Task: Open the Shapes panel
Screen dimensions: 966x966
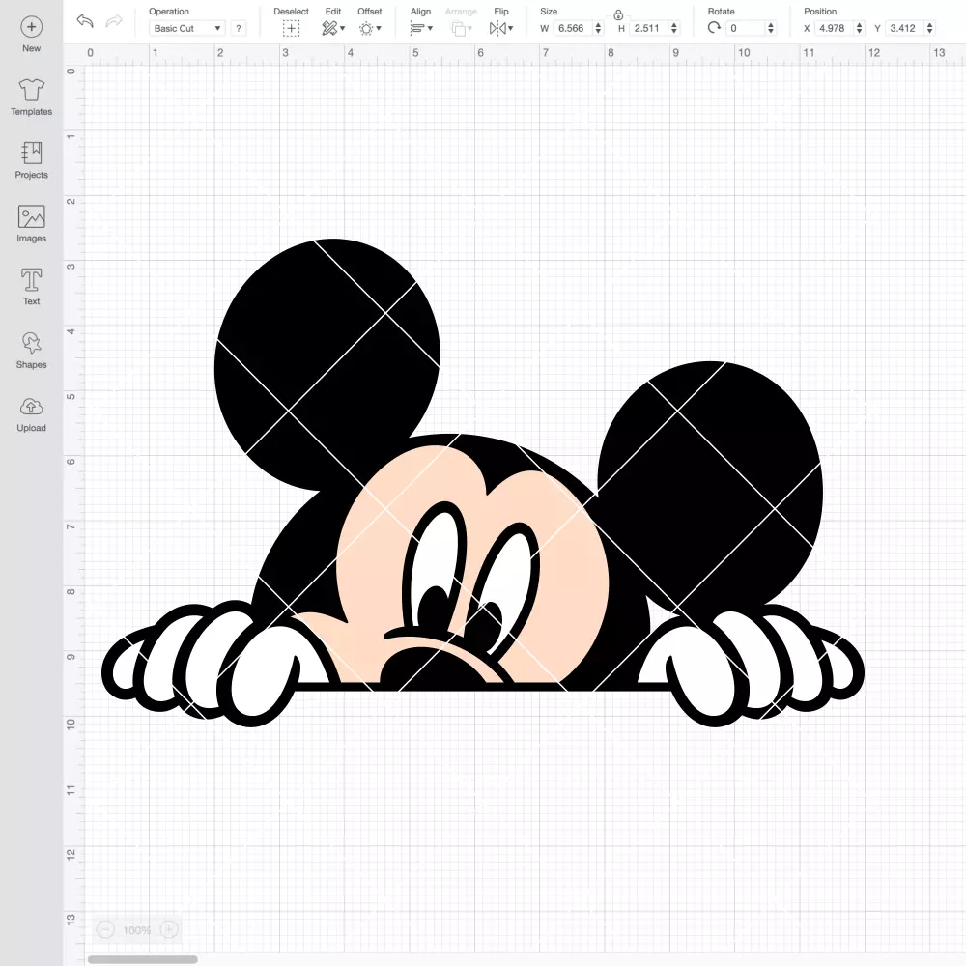Action: click(x=32, y=343)
